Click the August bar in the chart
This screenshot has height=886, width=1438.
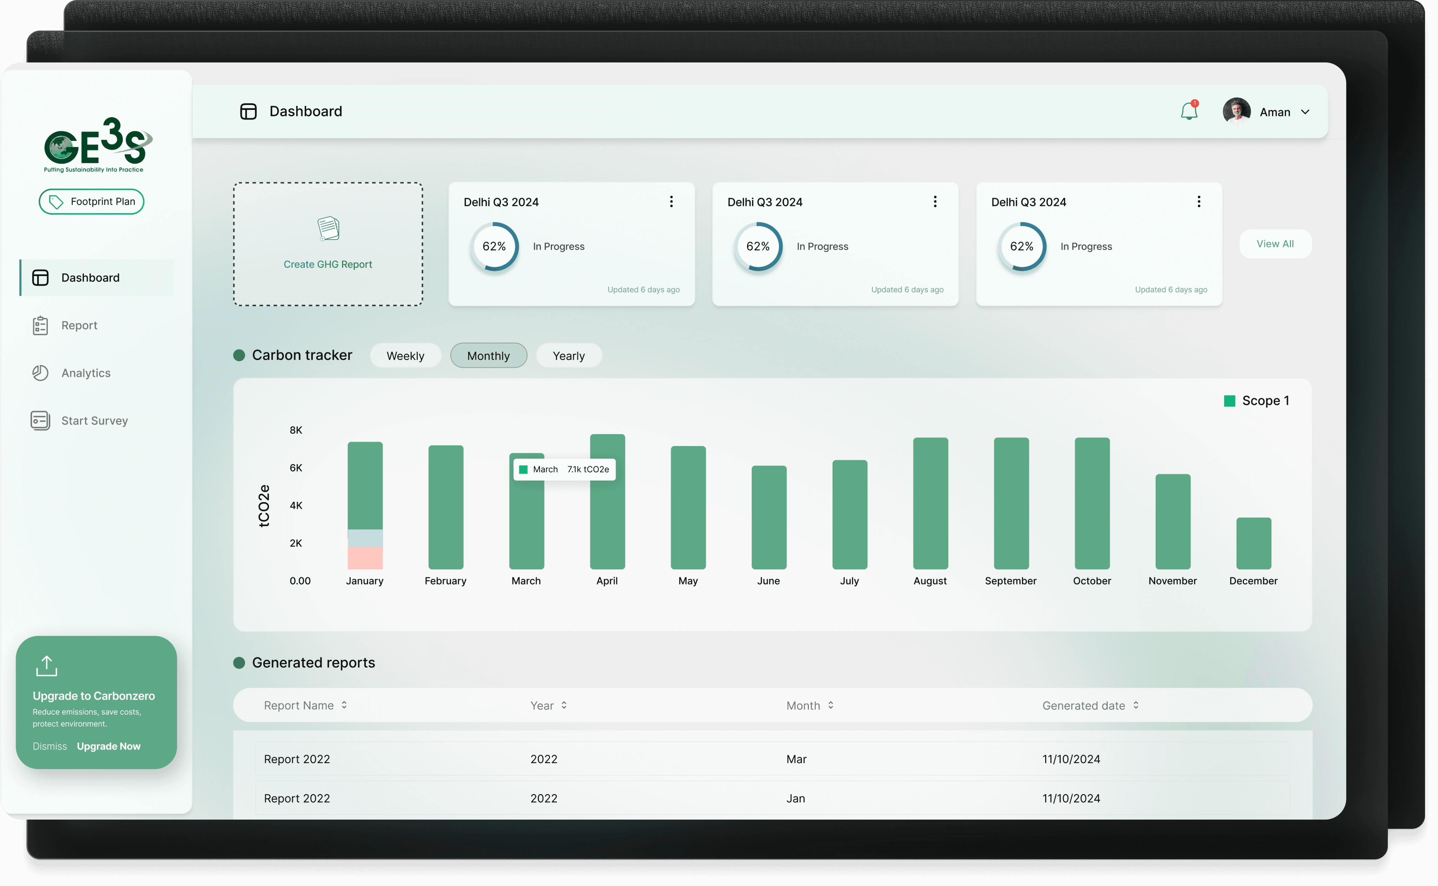pyautogui.click(x=930, y=503)
